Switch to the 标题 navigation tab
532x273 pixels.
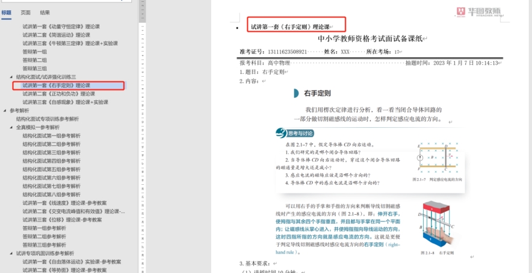(6, 12)
